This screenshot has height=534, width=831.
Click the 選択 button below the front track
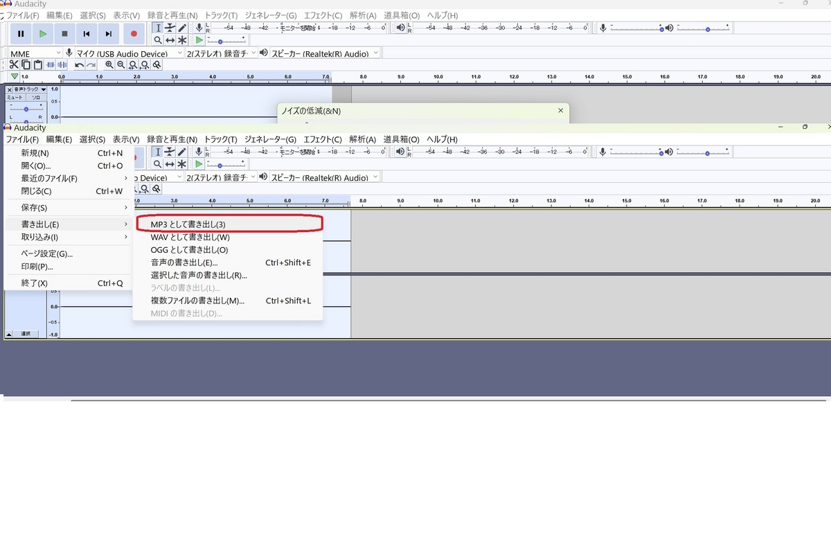[x=26, y=334]
